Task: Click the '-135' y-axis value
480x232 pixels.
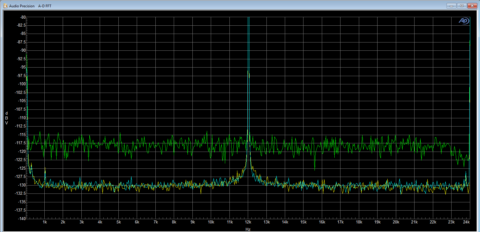Action: point(22,202)
